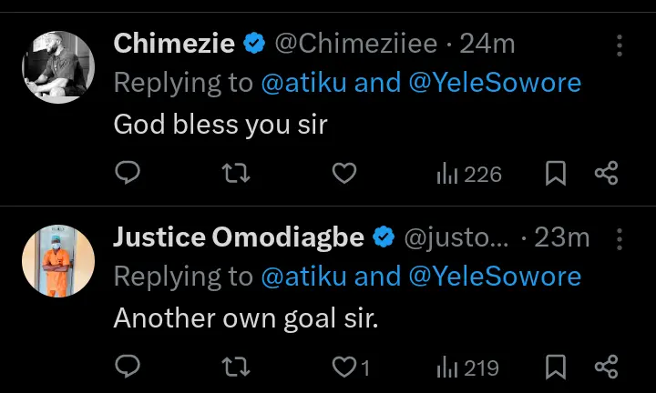
Task: Open Justice Omodiagbe's profile avatar
Action: point(58,261)
